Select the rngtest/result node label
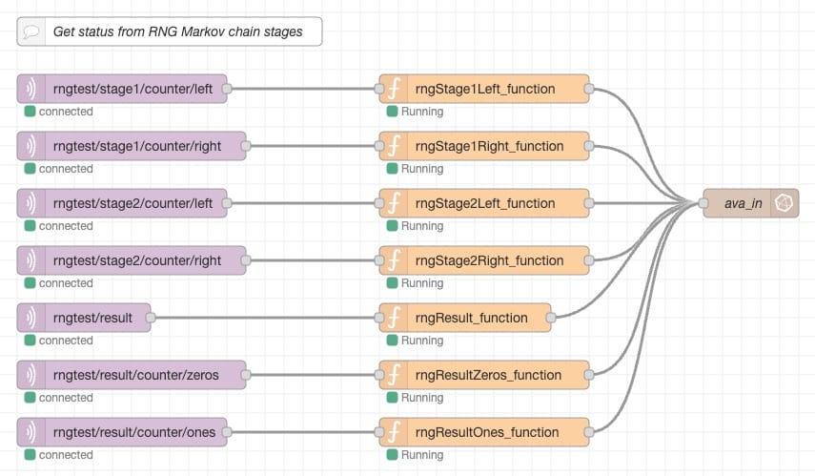This screenshot has height=476, width=815. point(92,318)
